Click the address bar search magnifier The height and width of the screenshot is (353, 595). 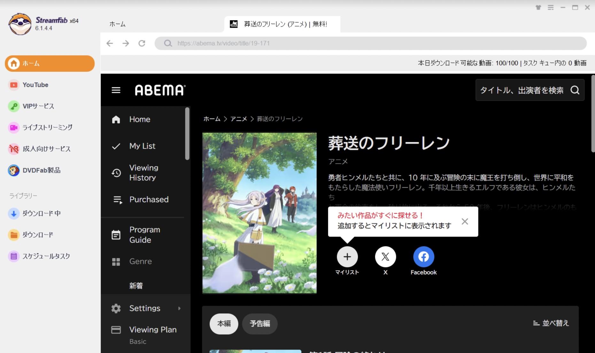168,43
